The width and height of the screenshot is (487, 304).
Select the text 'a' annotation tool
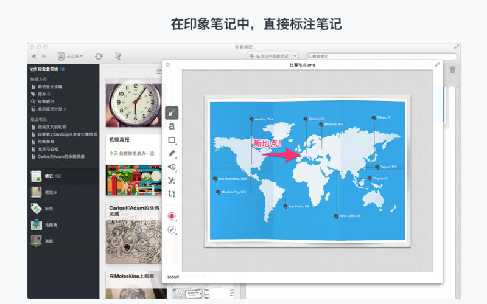click(x=172, y=126)
